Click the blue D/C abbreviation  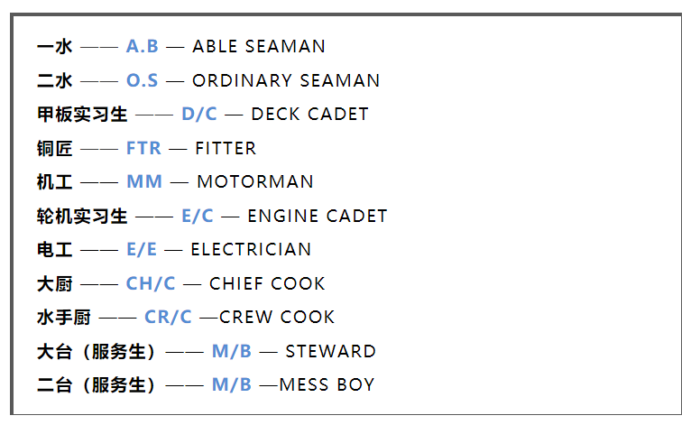click(199, 115)
